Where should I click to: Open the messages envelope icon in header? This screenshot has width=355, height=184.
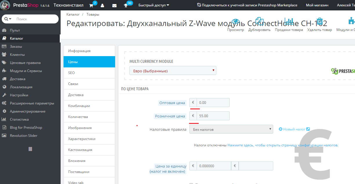[114, 5]
